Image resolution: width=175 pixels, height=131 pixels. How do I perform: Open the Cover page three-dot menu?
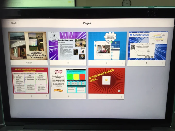click(x=45, y=63)
